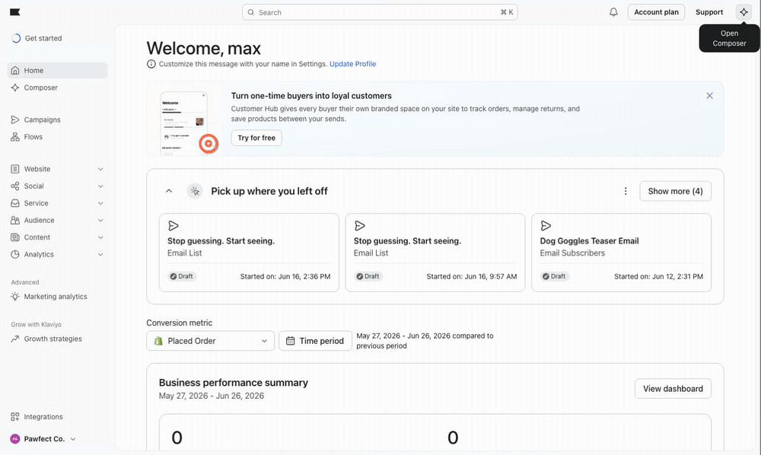The width and height of the screenshot is (761, 455).
Task: Click the Flows diagram icon
Action: pos(15,137)
